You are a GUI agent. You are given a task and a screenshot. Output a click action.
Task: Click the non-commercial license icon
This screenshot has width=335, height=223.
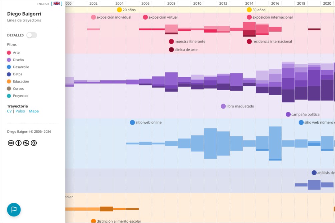point(26,143)
